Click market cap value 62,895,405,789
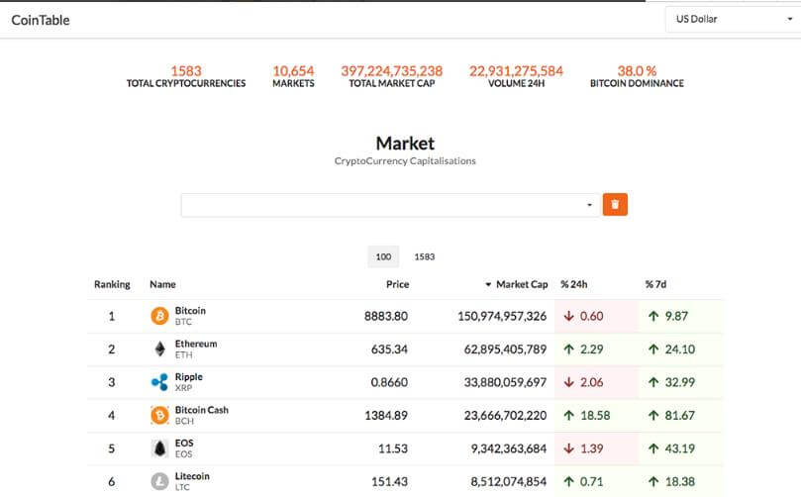The image size is (801, 497). click(505, 349)
